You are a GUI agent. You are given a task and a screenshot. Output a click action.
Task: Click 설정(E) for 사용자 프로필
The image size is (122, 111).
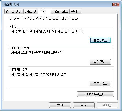100,62
